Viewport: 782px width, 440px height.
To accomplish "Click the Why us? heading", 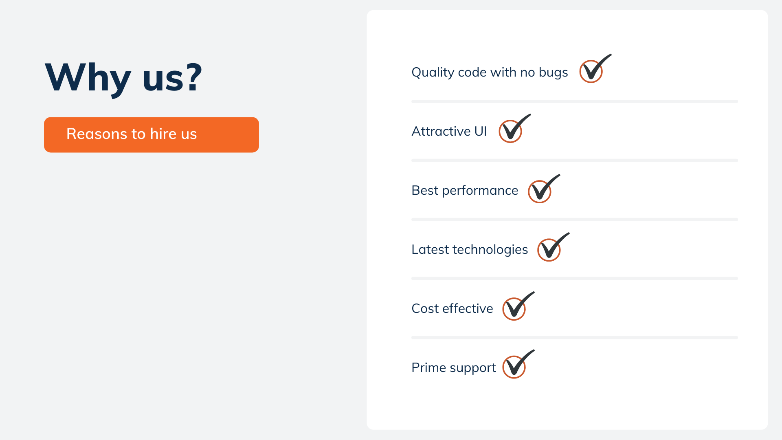I will (123, 78).
